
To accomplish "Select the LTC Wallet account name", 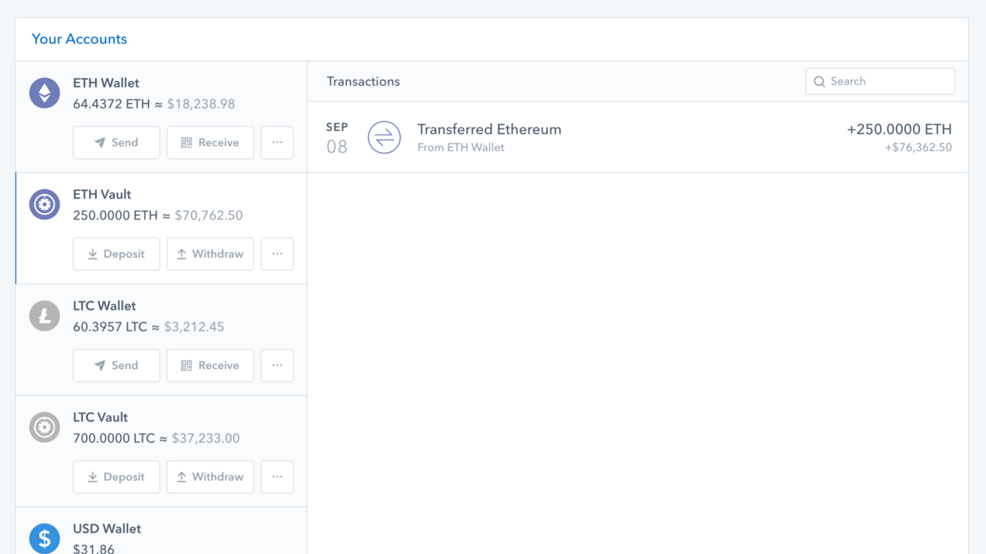I will coord(104,306).
